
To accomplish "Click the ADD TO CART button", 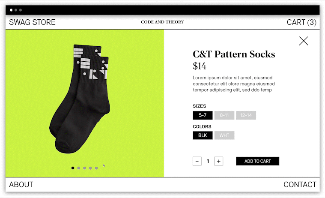I will 258,161.
